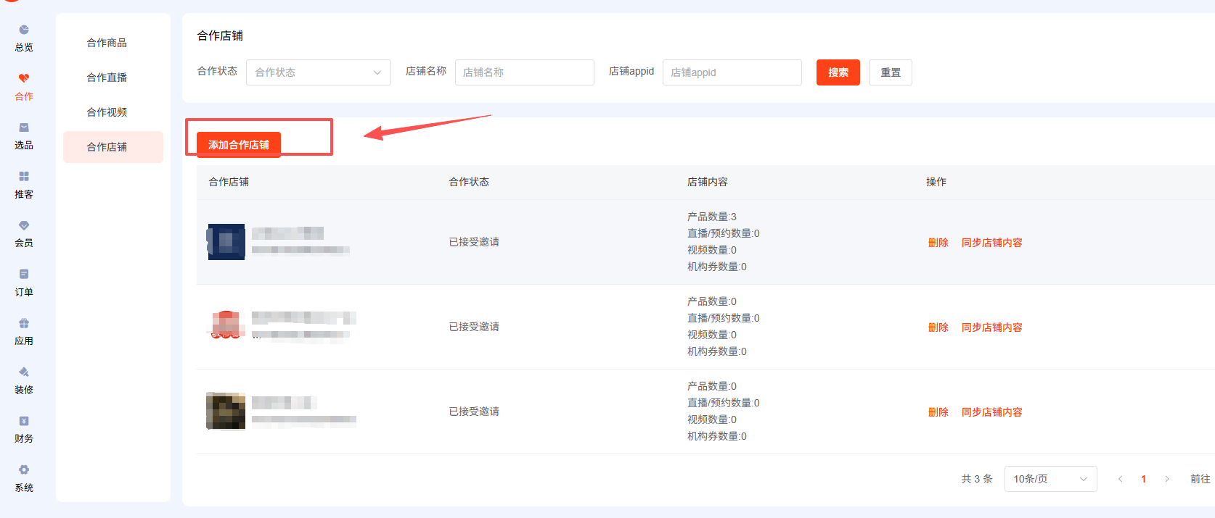Click the 应用 apps gift icon
This screenshot has width=1215, height=518.
[x=24, y=324]
